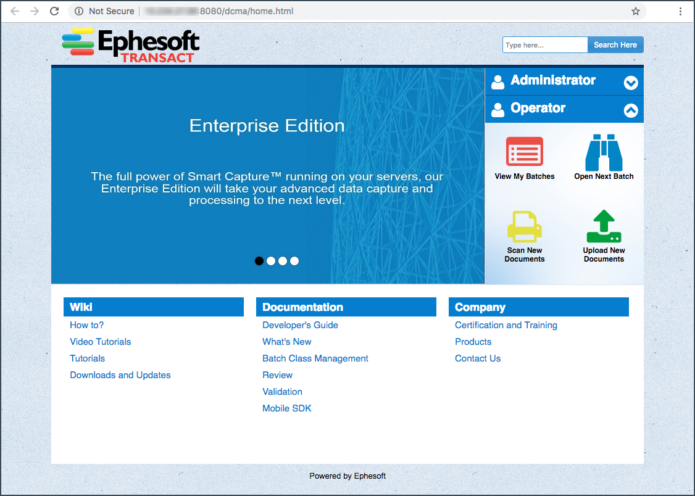Open the Certification and Training link
Viewport: 695px width, 496px height.
tap(506, 325)
